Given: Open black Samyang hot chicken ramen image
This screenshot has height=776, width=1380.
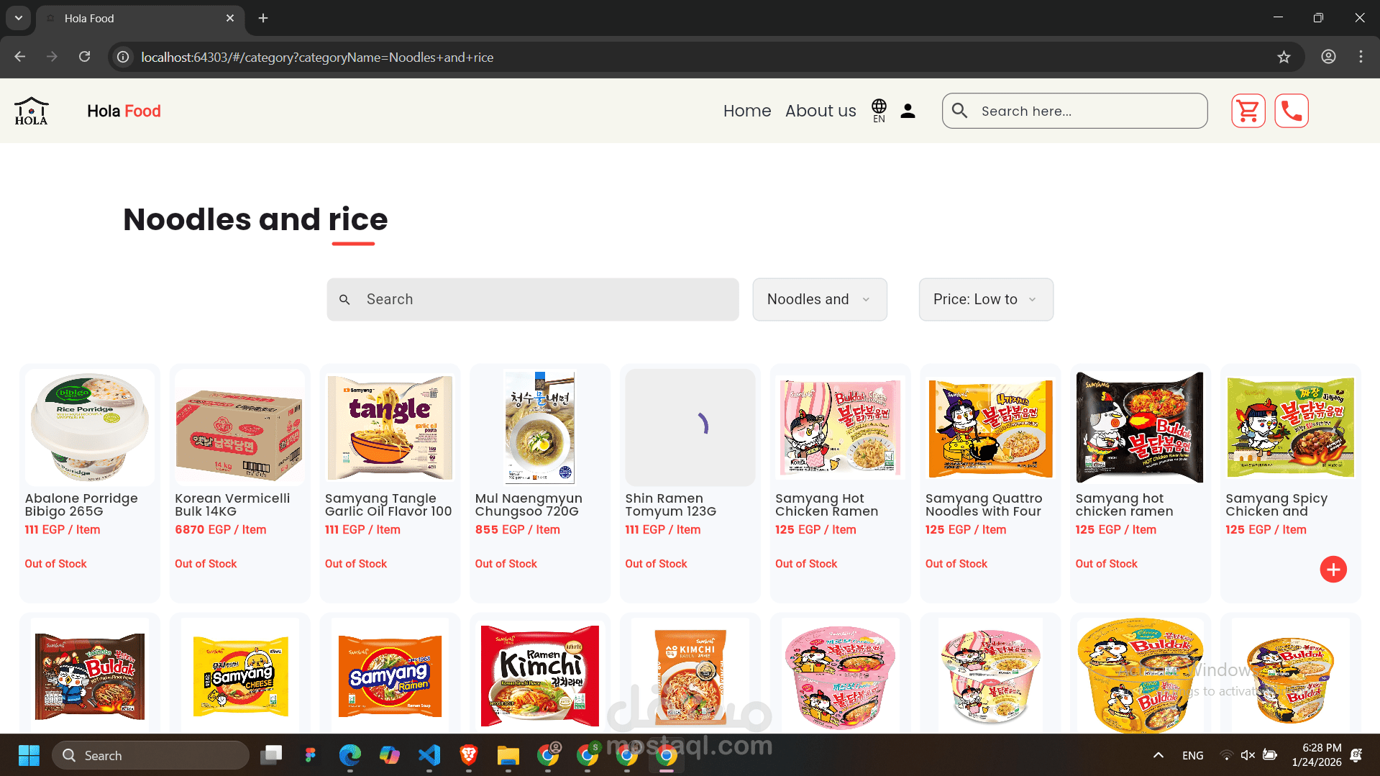Looking at the screenshot, I should [x=1140, y=427].
